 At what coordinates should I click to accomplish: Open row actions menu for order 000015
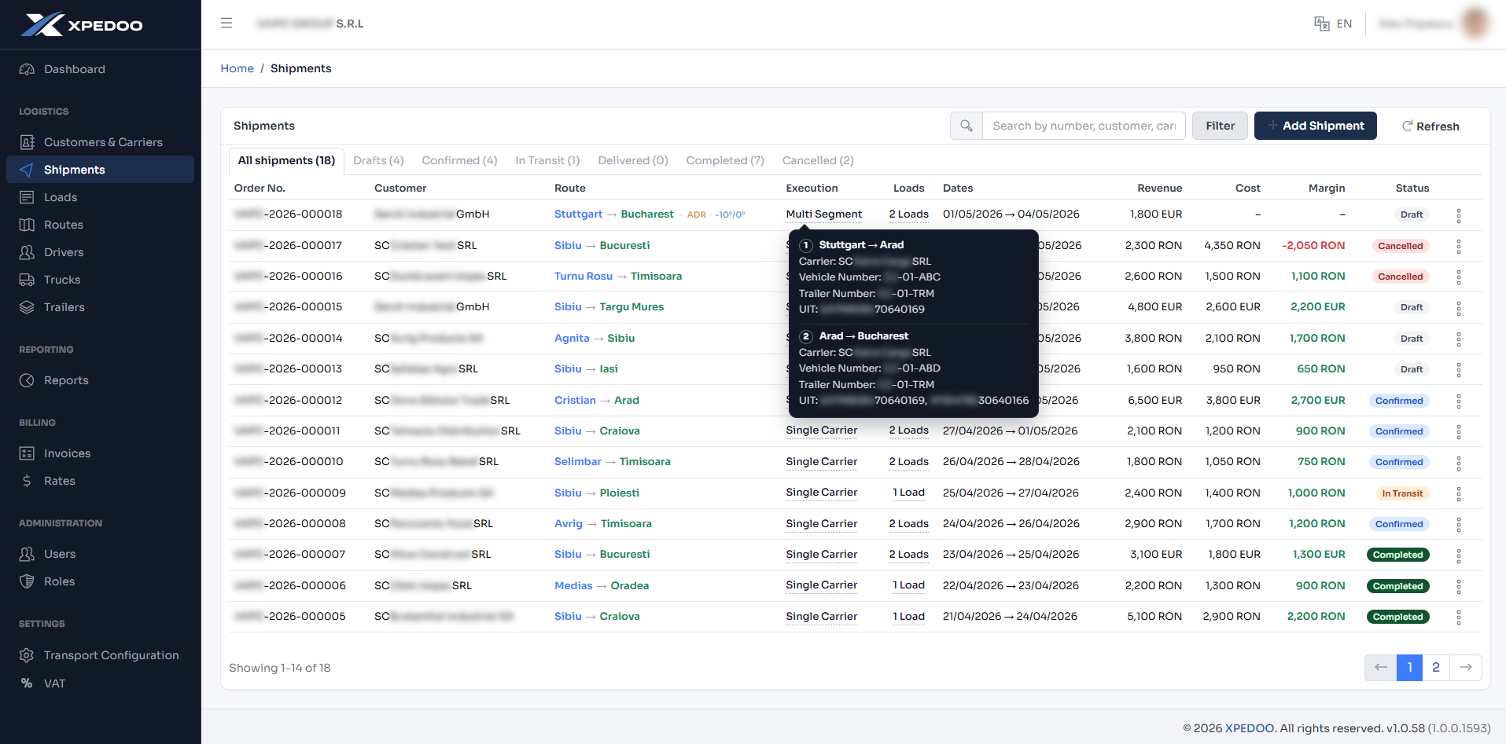click(x=1459, y=308)
